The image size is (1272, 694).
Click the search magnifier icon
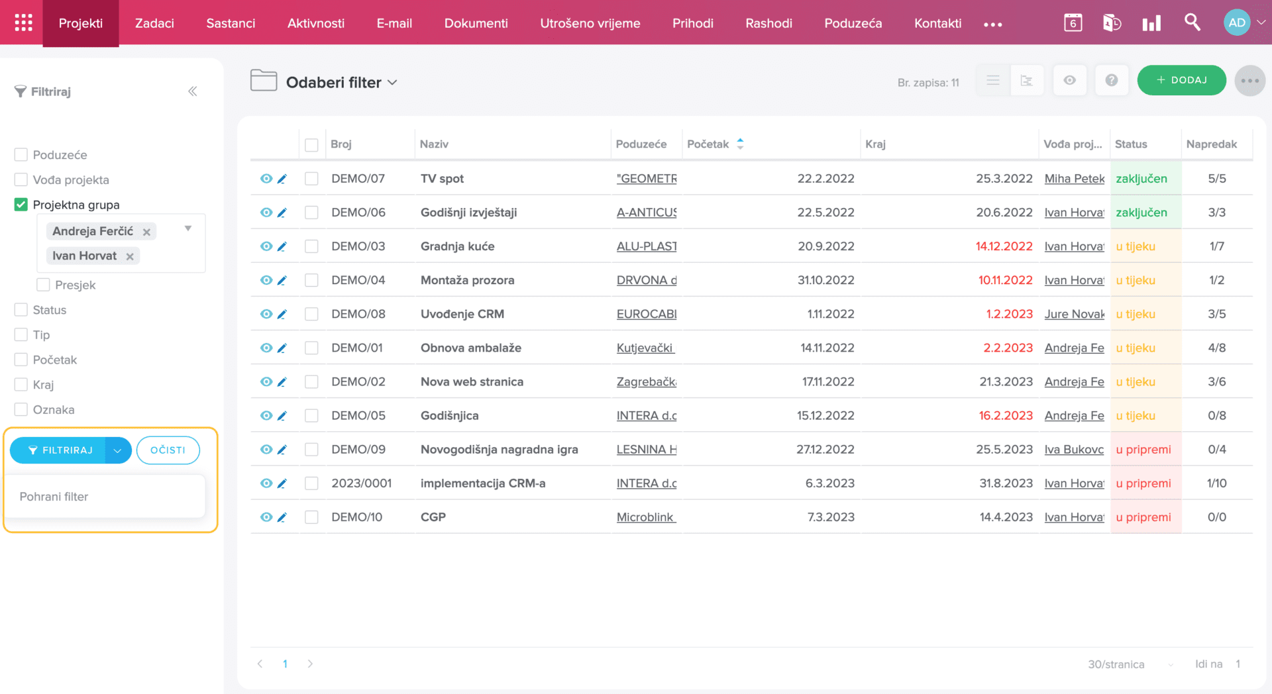(1192, 23)
